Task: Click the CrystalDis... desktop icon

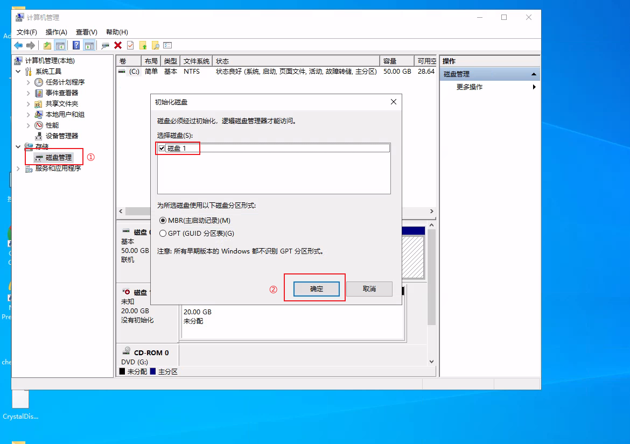Action: [20, 405]
